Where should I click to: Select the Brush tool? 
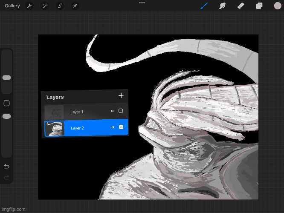204,6
